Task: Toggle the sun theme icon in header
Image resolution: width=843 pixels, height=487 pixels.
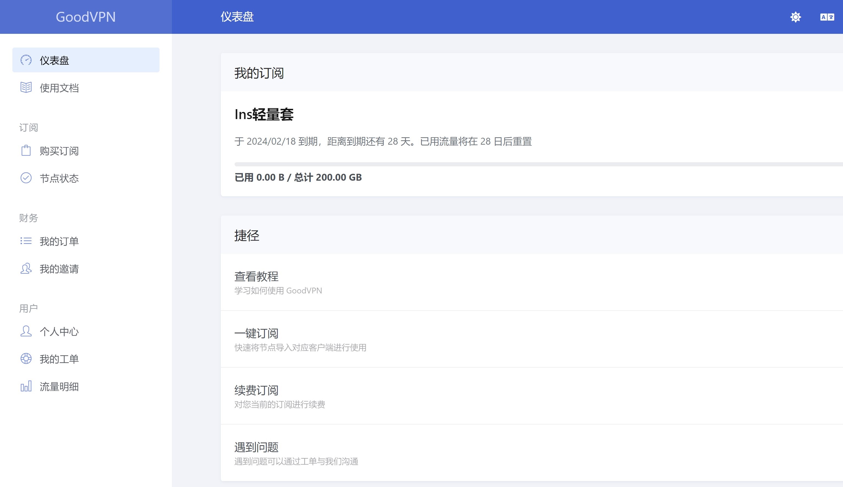Action: click(x=795, y=17)
